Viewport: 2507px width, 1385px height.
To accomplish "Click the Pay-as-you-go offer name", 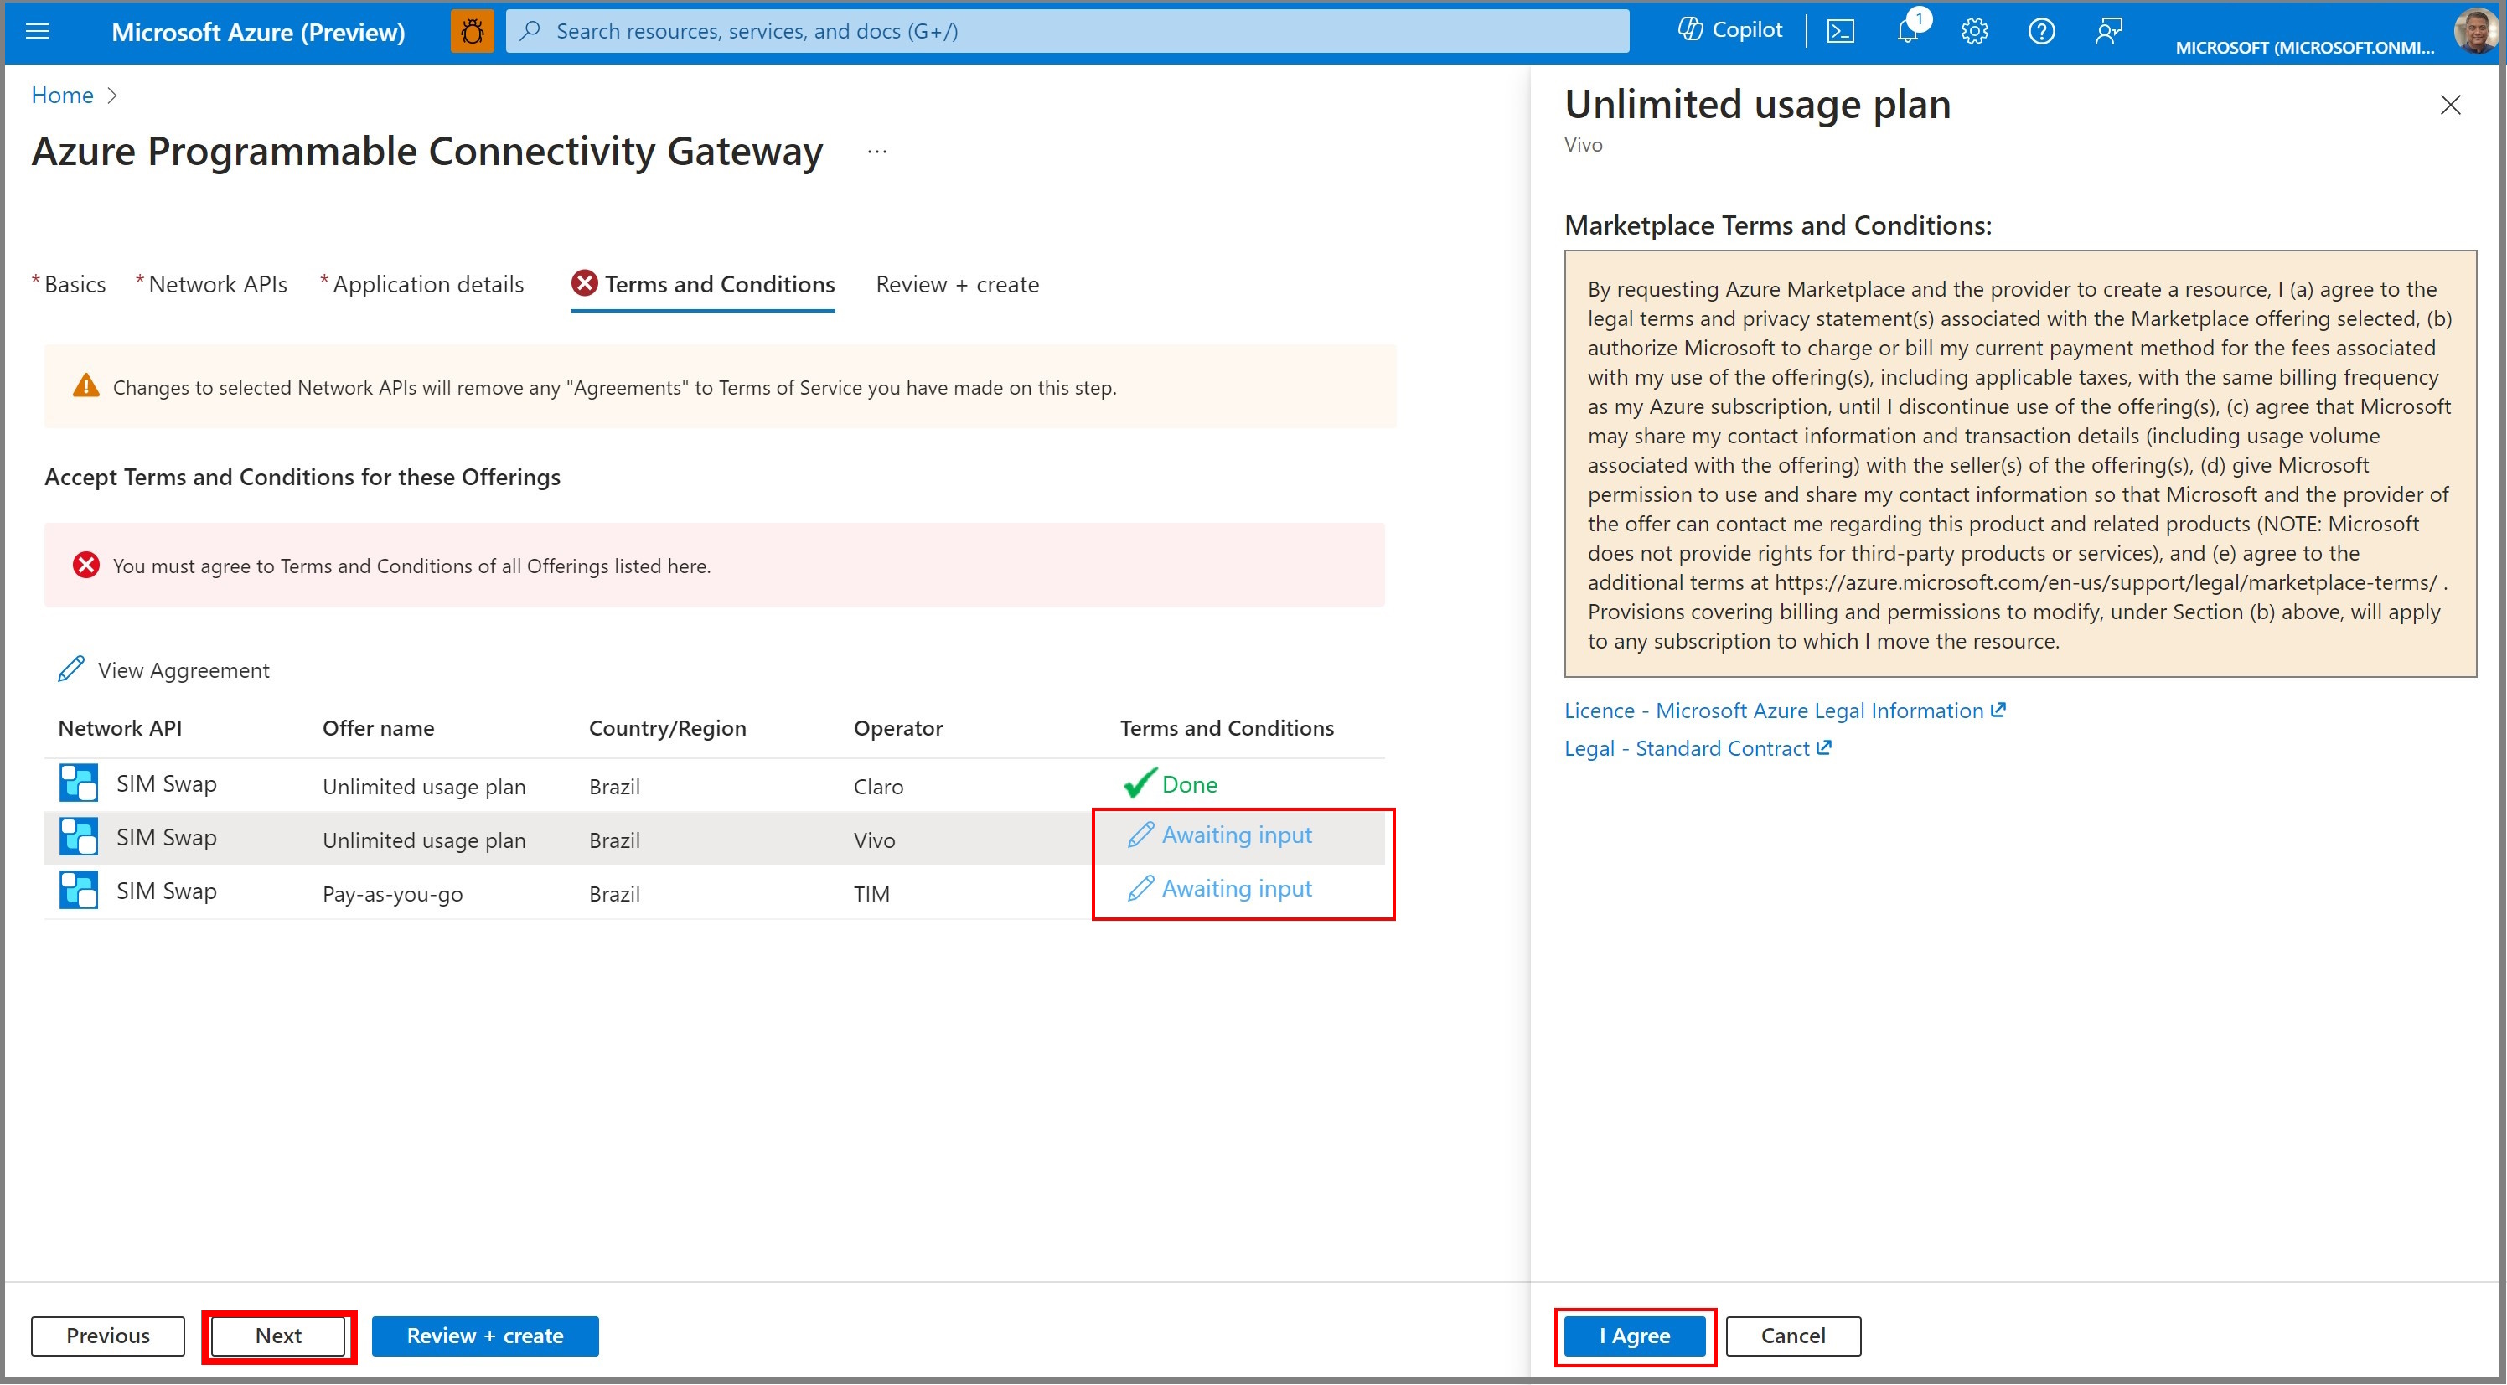I will (392, 895).
